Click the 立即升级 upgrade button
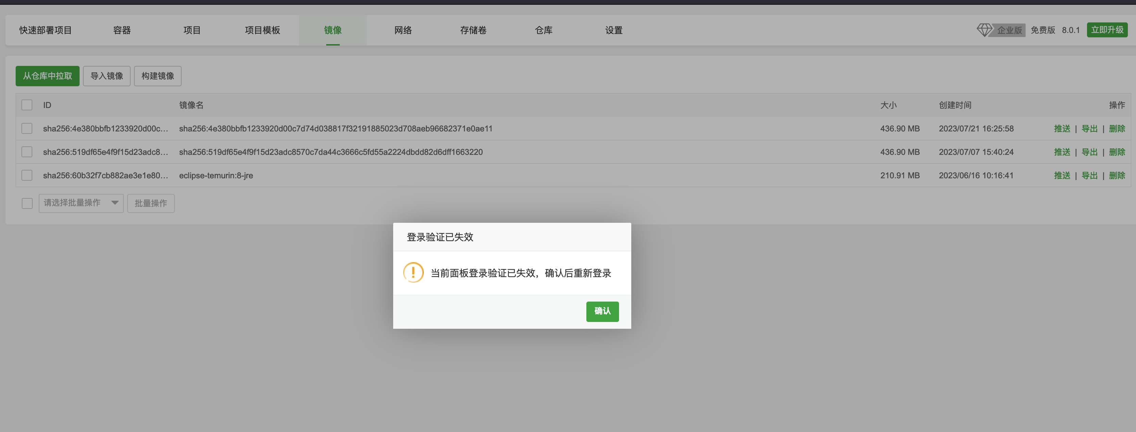This screenshot has height=432, width=1136. 1107,30
